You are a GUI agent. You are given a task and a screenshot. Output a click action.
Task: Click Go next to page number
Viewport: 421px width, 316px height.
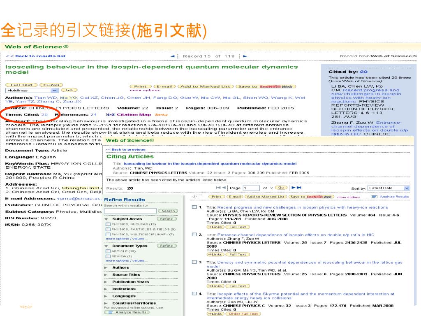tap(281, 188)
